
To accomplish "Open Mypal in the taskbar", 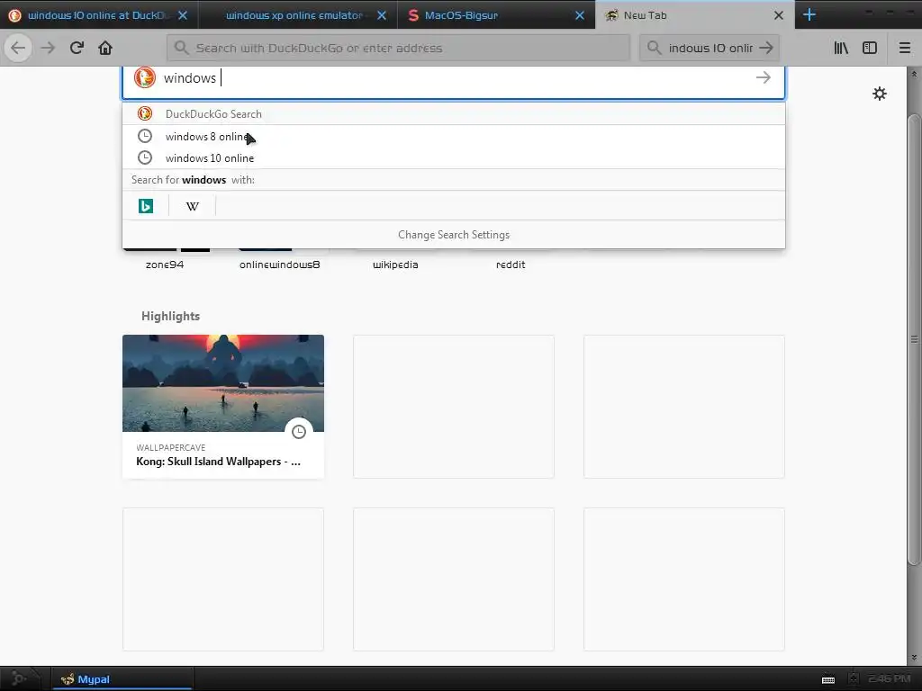I will [122, 679].
